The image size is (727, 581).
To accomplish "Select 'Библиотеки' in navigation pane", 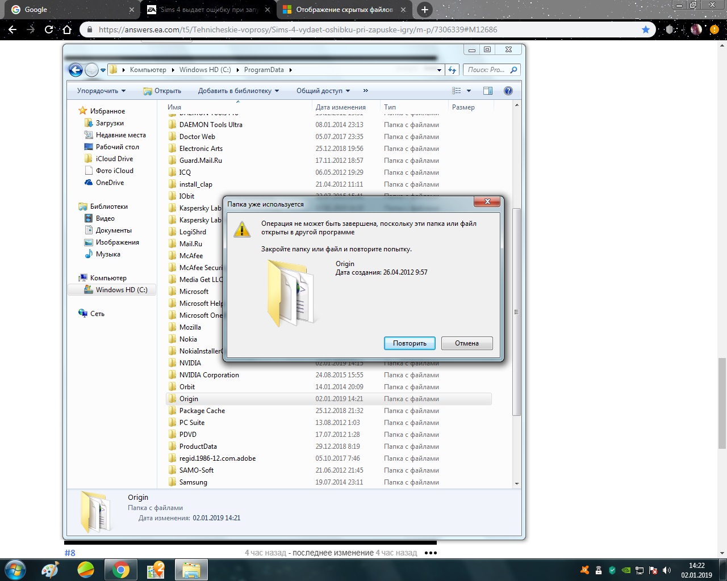I will click(108, 207).
